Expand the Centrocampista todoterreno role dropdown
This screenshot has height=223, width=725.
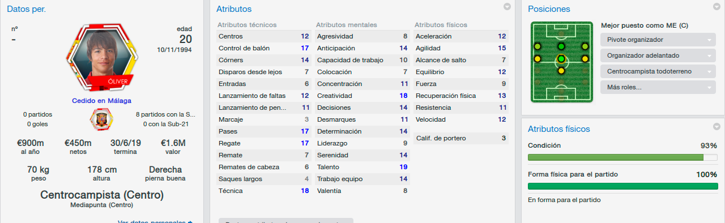coord(658,72)
